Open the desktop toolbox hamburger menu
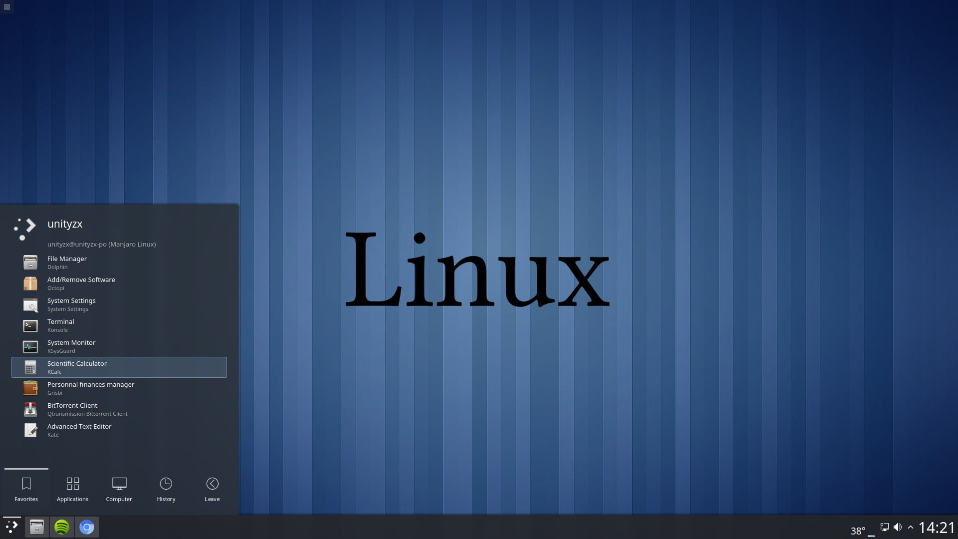 click(x=7, y=7)
